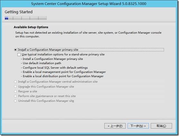The height and width of the screenshot is (136, 179).
Task: Cancel setup with 取消(C) button
Action: coord(161,126)
